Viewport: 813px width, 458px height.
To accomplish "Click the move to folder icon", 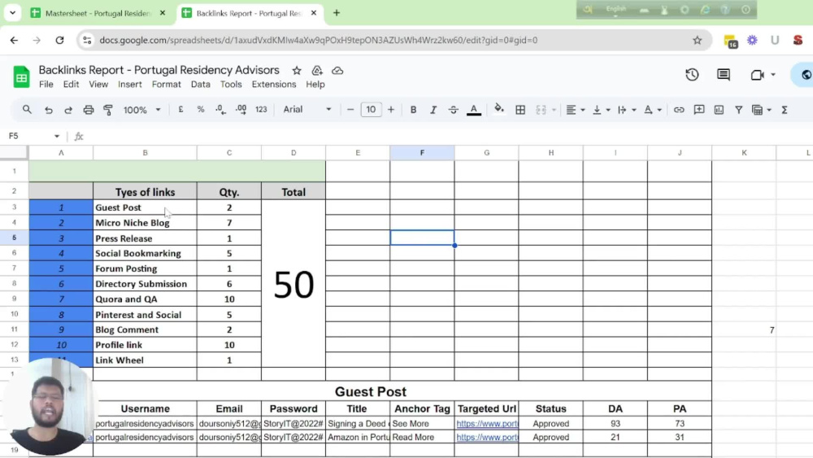I will coord(317,71).
